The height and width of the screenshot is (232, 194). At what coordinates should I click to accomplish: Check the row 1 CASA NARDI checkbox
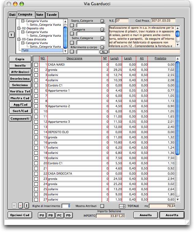[x=36, y=65]
